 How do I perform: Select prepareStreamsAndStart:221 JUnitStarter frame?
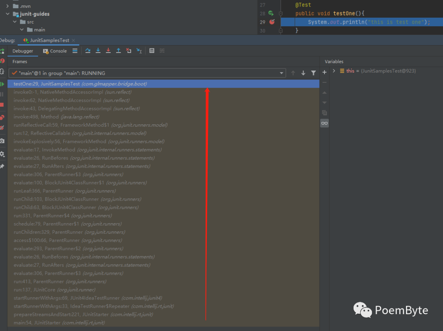tap(163, 314)
